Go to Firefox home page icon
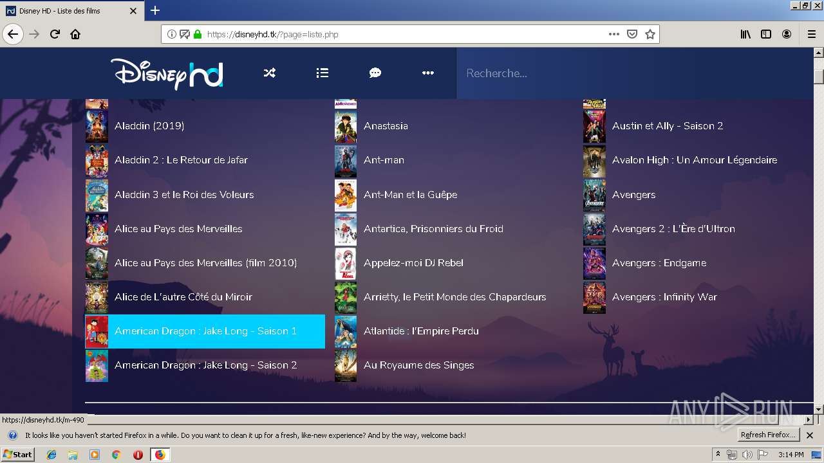824x463 pixels. pyautogui.click(x=75, y=34)
